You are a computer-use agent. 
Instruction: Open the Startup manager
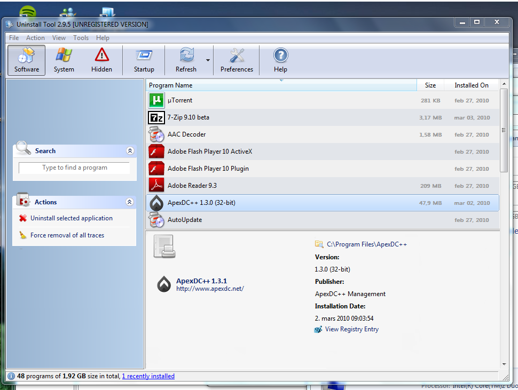pyautogui.click(x=144, y=60)
